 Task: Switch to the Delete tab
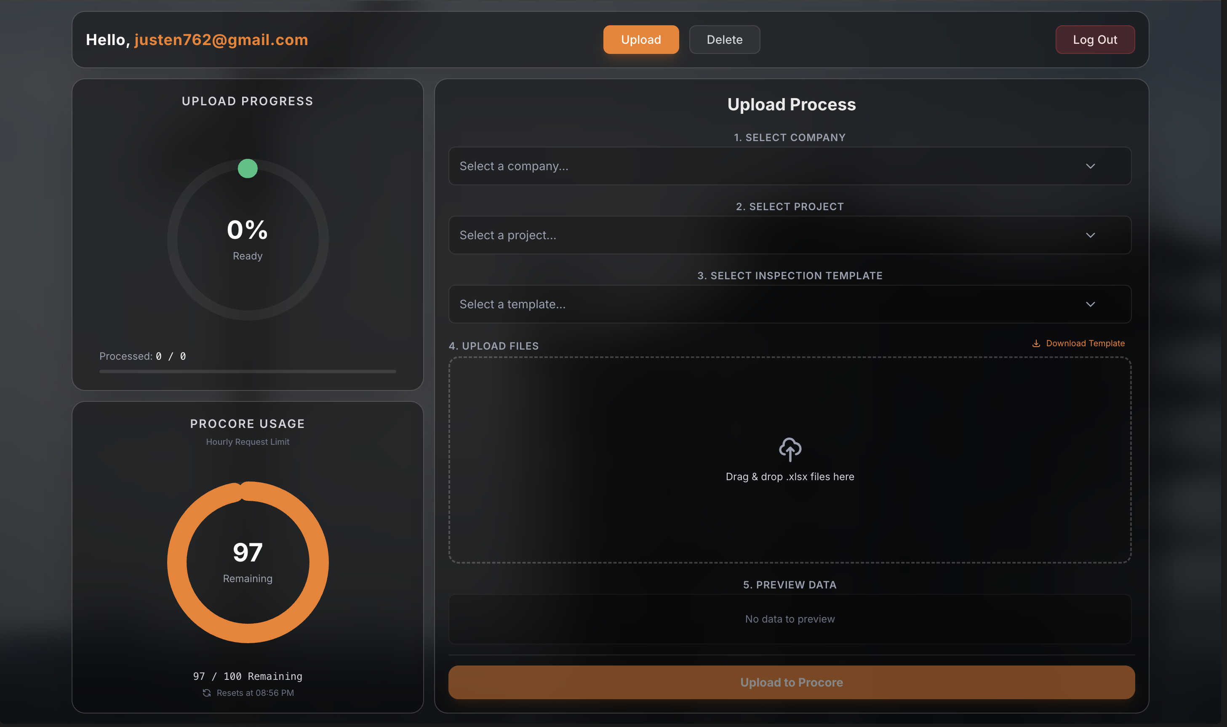725,40
